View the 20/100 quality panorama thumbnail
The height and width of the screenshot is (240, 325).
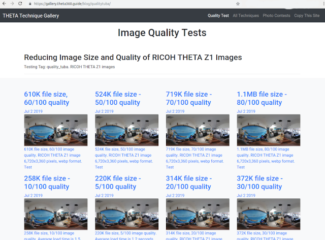tap(198, 214)
